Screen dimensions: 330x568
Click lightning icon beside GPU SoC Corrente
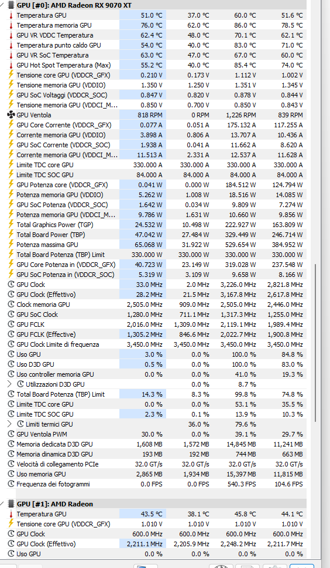click(11, 145)
